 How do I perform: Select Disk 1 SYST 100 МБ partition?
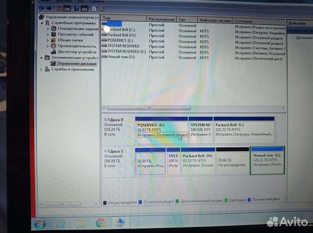(x=173, y=161)
